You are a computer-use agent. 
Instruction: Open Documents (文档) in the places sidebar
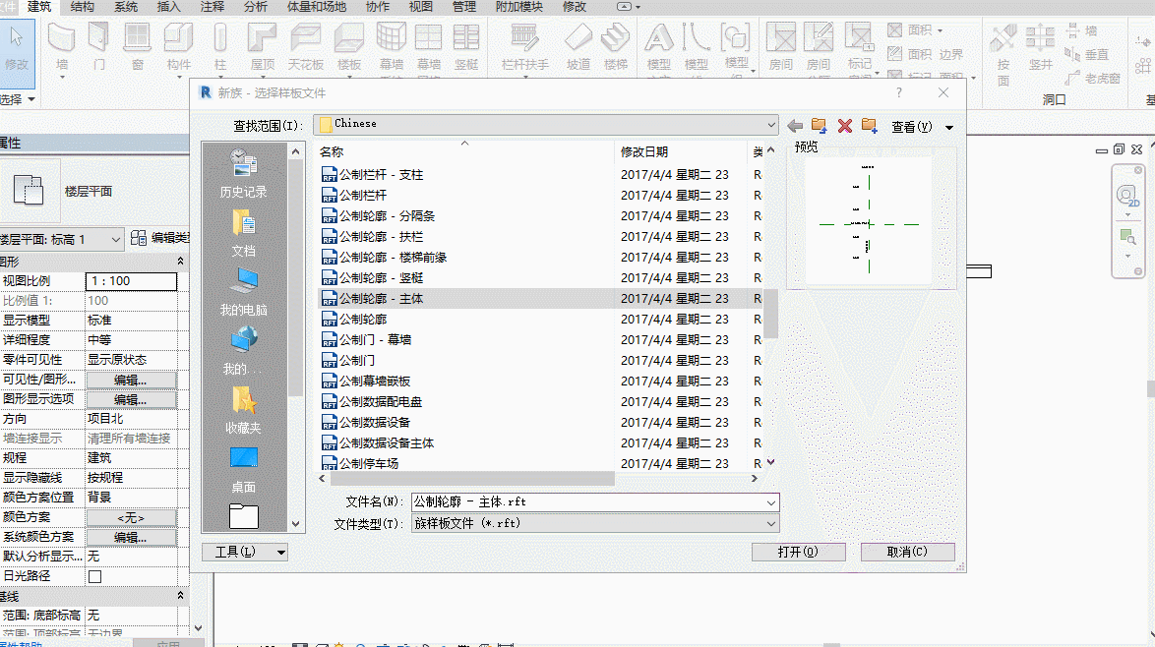click(244, 233)
